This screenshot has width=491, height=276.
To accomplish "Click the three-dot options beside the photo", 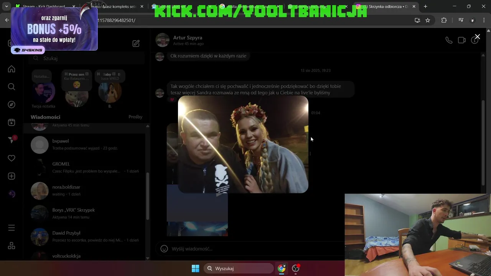I will (x=310, y=154).
